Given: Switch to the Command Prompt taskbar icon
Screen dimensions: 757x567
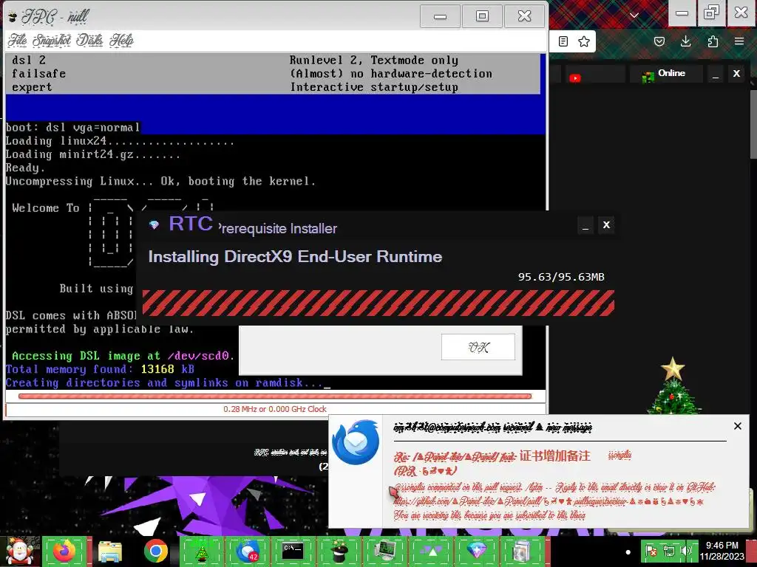Looking at the screenshot, I should tap(293, 551).
